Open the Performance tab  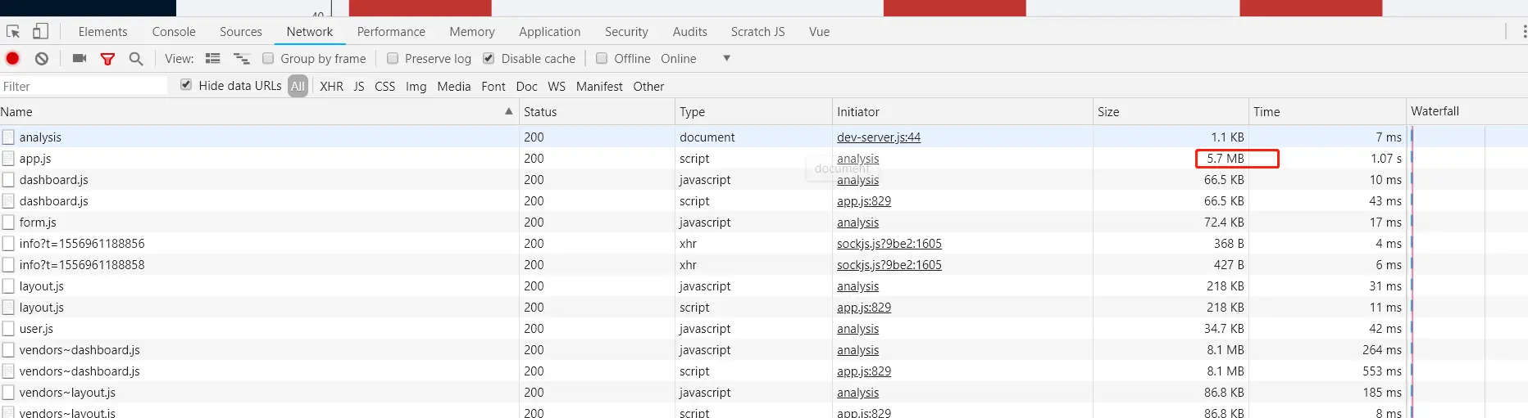pyautogui.click(x=391, y=32)
